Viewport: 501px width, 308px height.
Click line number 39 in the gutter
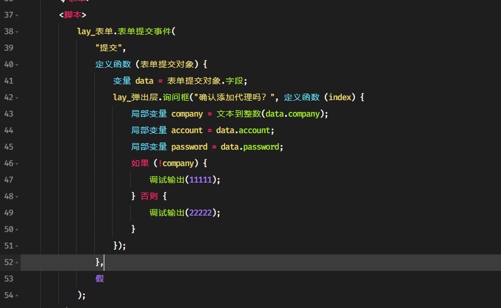click(9, 48)
